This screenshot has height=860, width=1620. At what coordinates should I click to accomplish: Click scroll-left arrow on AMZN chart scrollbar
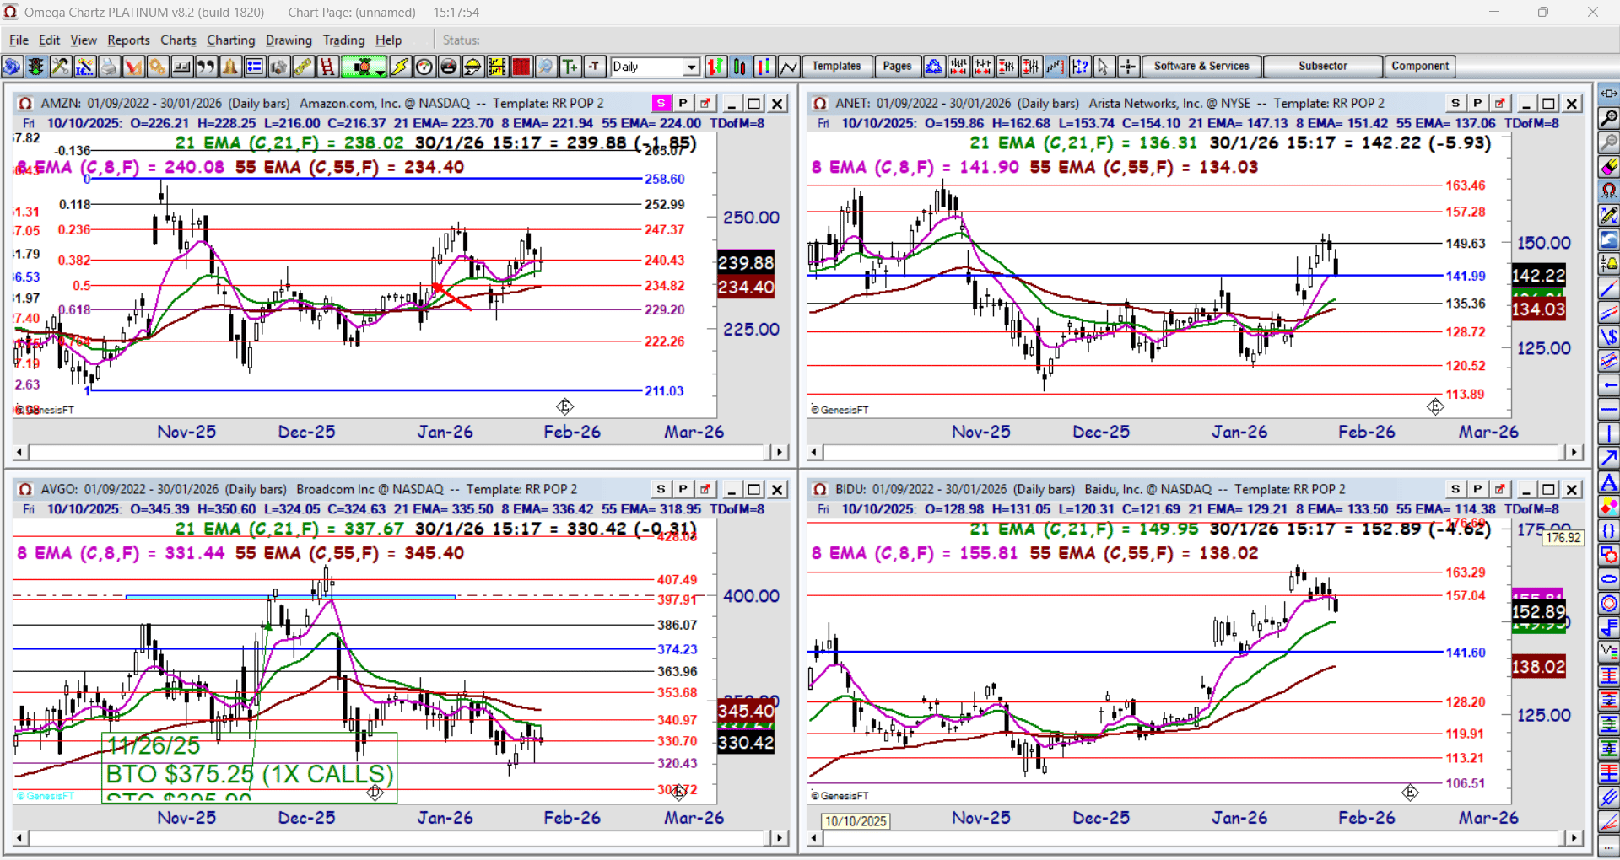[x=20, y=452]
